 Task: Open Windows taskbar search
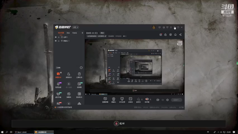[x=7, y=132]
